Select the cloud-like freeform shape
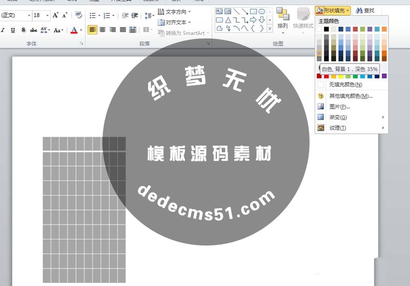The width and height of the screenshot is (410, 286). click(x=219, y=28)
